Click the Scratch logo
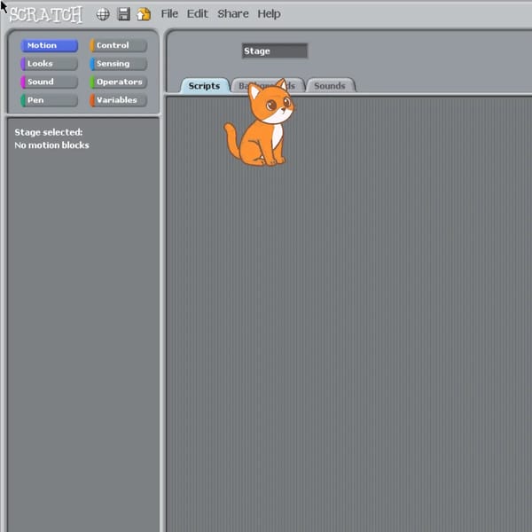532x532 pixels. [45, 14]
